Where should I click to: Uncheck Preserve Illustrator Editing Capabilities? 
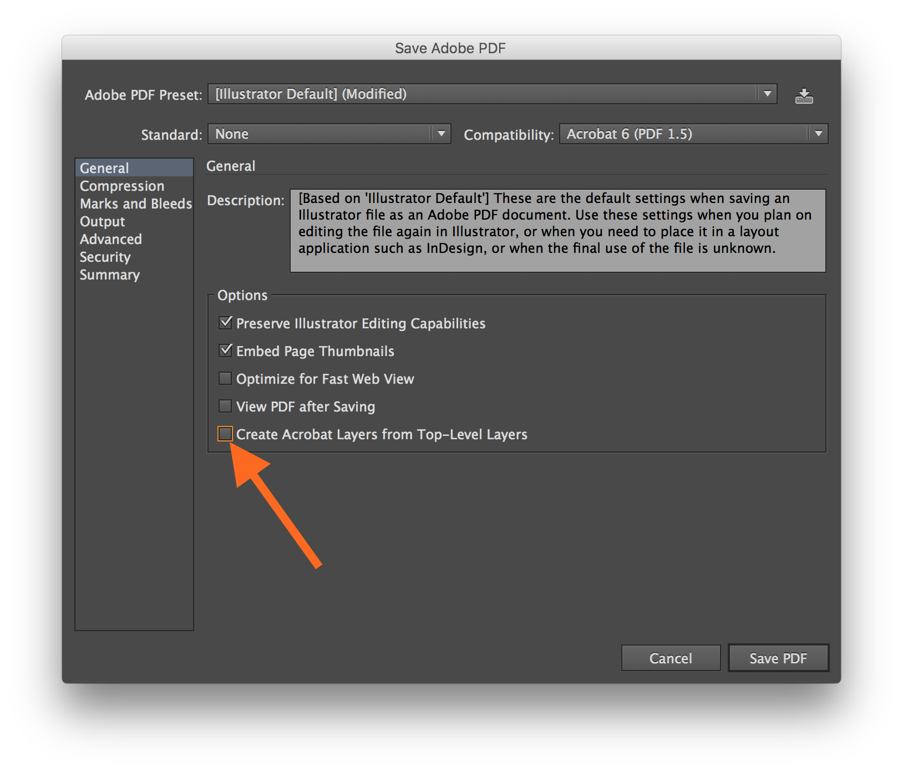(225, 323)
